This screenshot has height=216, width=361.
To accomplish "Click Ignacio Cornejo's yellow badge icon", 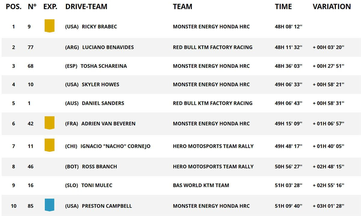I will [x=49, y=145].
